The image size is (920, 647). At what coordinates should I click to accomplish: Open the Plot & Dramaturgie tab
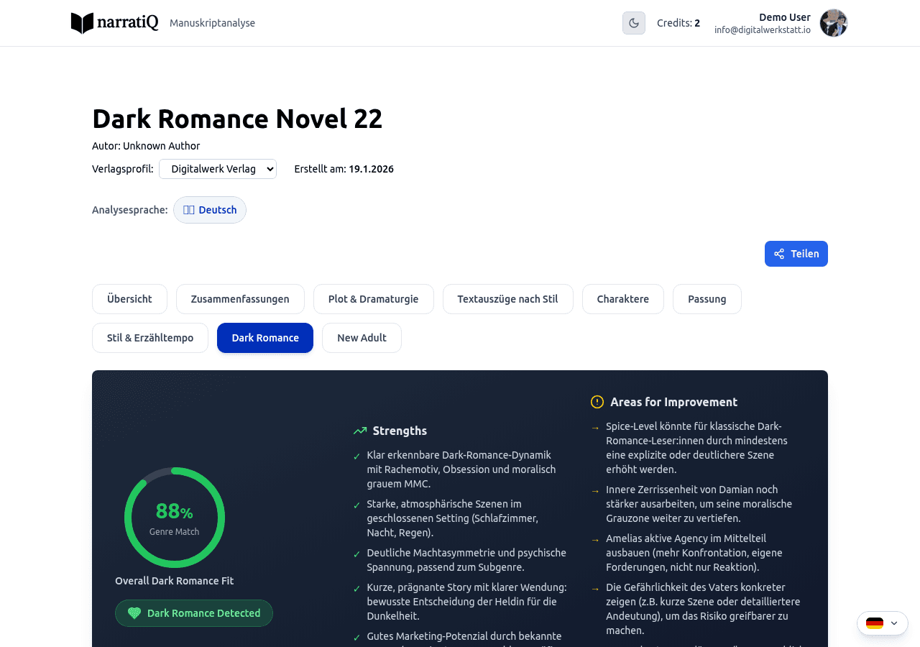coord(373,298)
